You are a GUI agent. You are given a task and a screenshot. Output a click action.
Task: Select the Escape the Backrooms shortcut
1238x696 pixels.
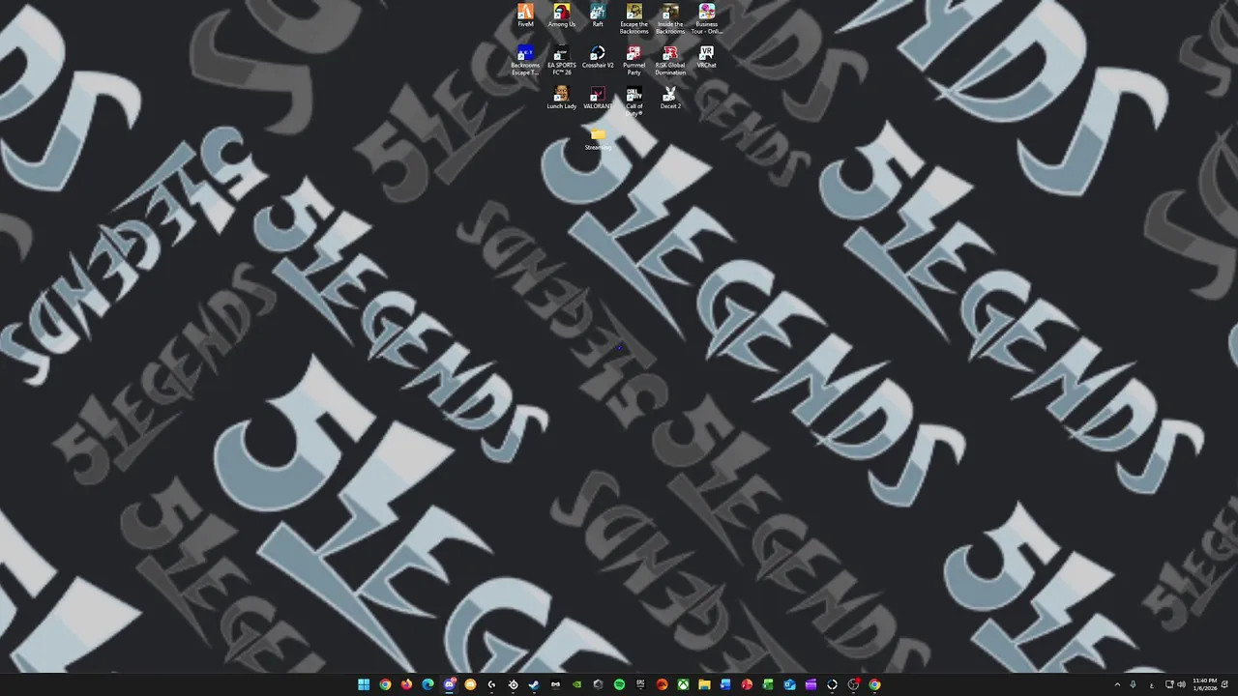pos(634,18)
